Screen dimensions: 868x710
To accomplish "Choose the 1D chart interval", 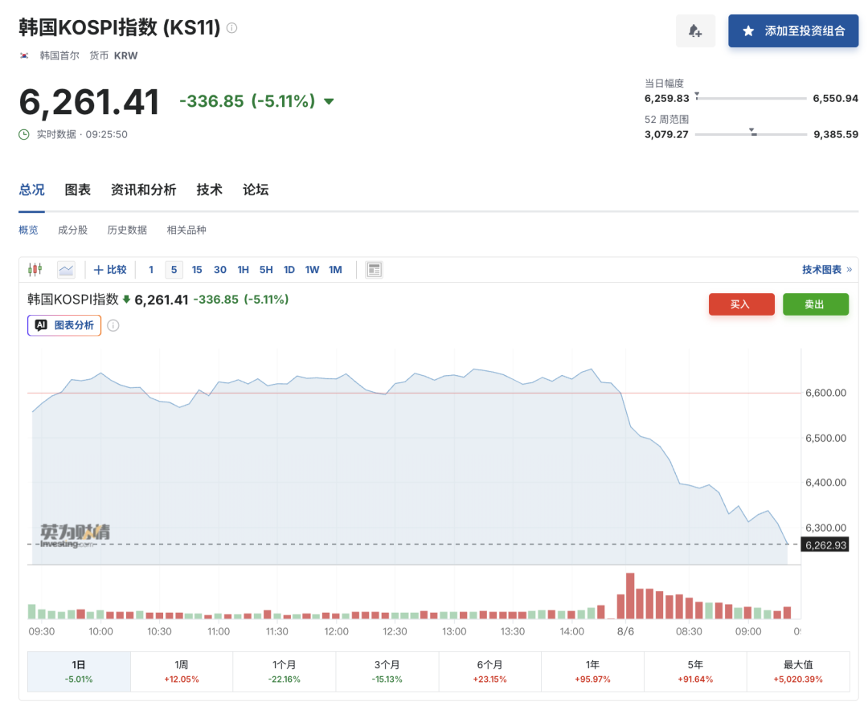I will point(289,270).
